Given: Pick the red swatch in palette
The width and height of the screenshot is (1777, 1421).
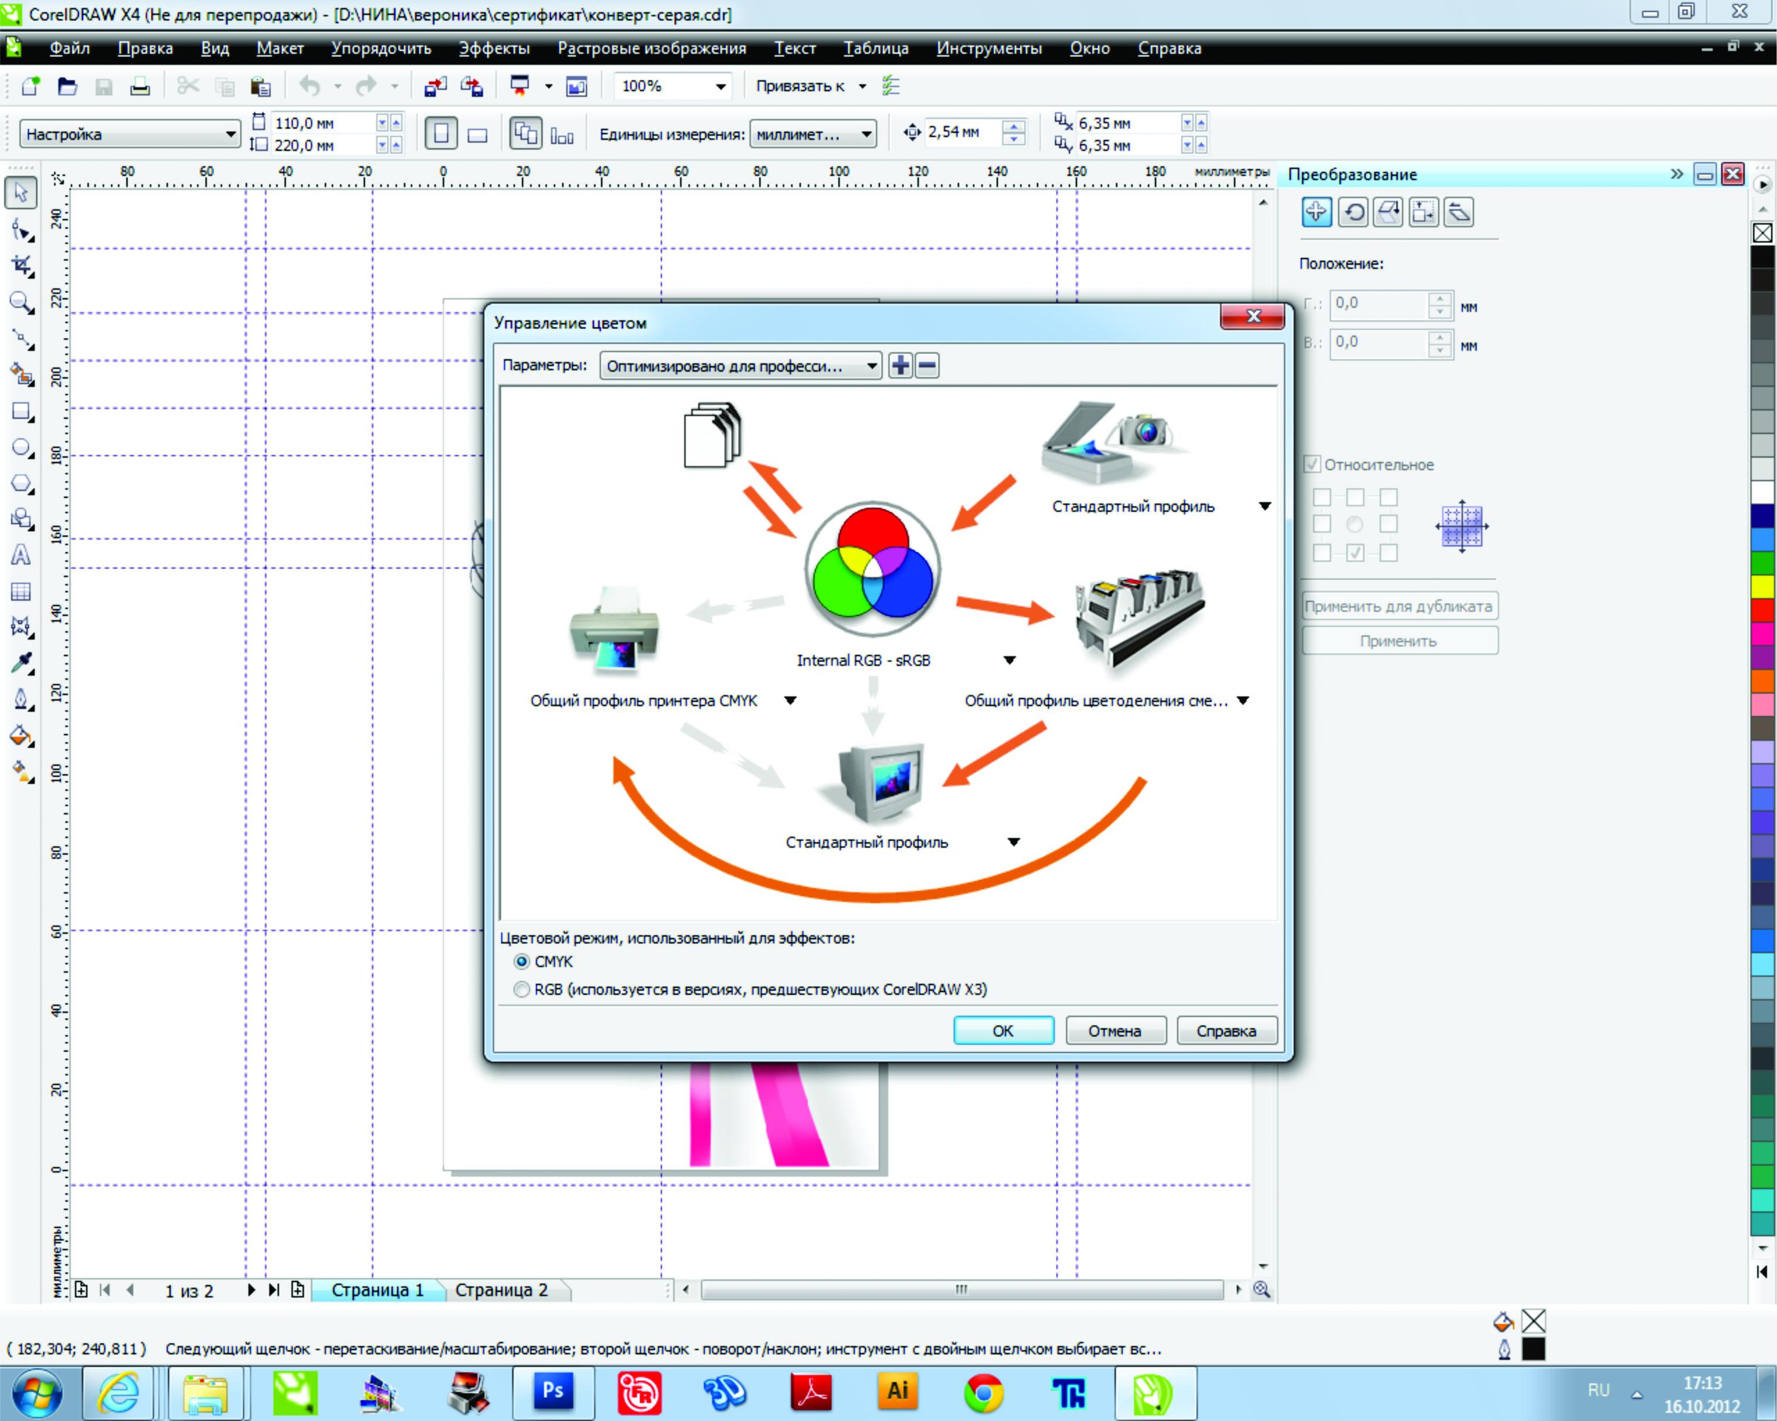Looking at the screenshot, I should (1763, 609).
